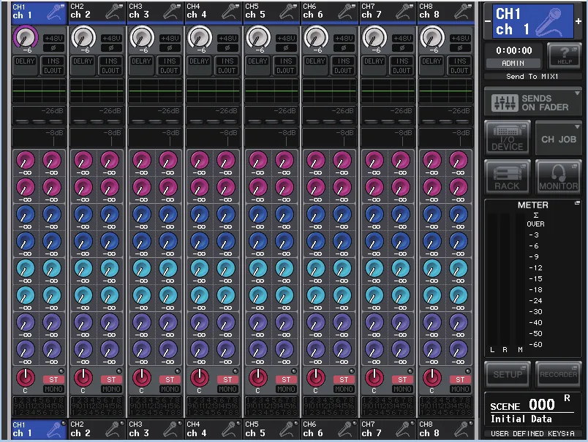Open the HELP question mark button

tap(565, 55)
